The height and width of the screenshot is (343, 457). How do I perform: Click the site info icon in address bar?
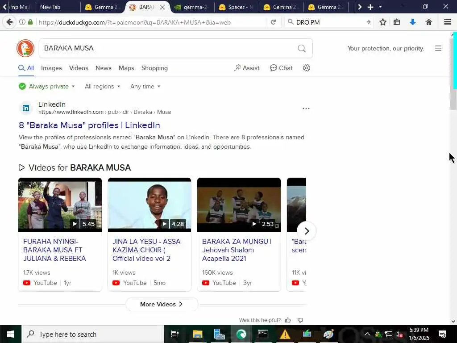[x=22, y=22]
